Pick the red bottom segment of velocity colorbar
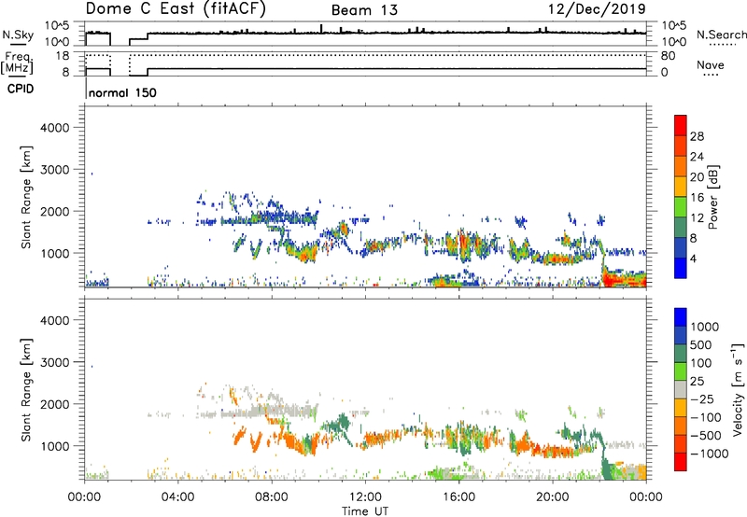This screenshot has height=517, width=747. pos(681,462)
